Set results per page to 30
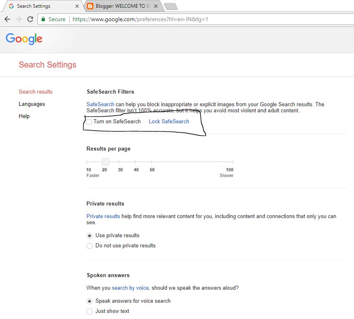The image size is (354, 319). (x=119, y=162)
